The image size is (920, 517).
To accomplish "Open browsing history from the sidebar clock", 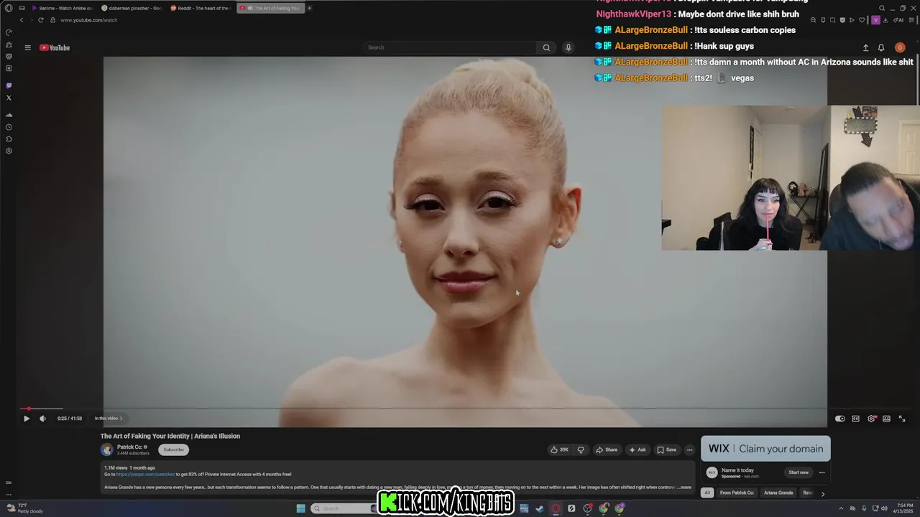I will [9, 127].
